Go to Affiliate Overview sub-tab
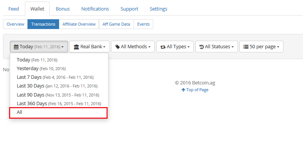The height and width of the screenshot is (144, 303). coord(79,24)
